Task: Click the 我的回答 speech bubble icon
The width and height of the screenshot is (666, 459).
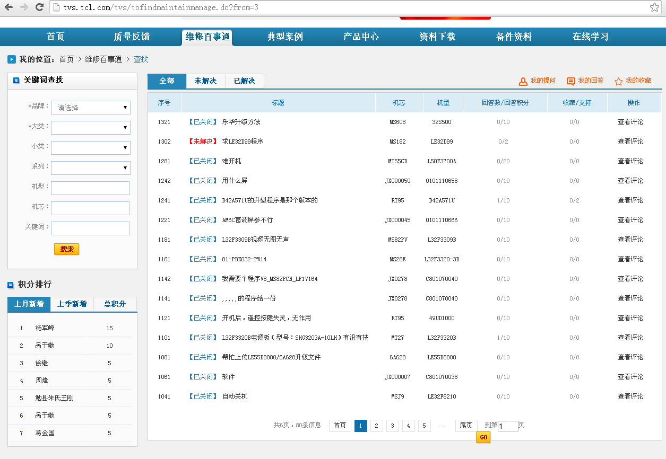Action: (x=571, y=81)
